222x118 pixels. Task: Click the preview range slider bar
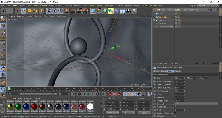click(38, 94)
